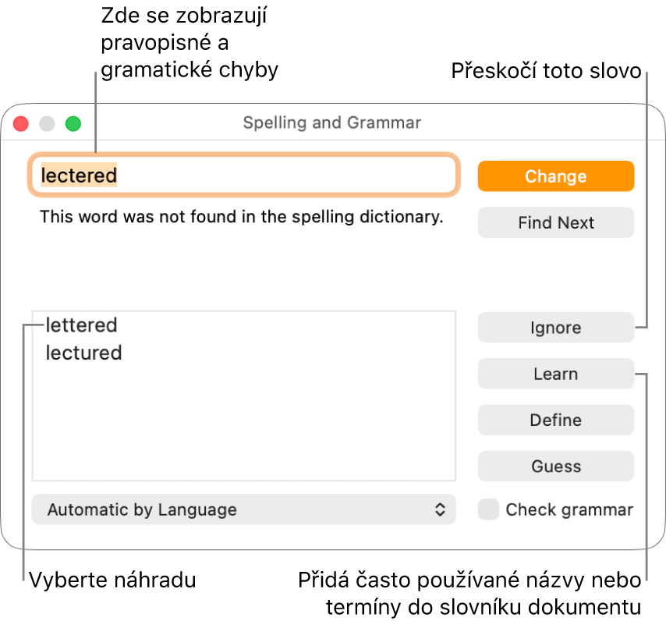Click the Spelling and Grammar title bar
666x621 pixels.
332,122
